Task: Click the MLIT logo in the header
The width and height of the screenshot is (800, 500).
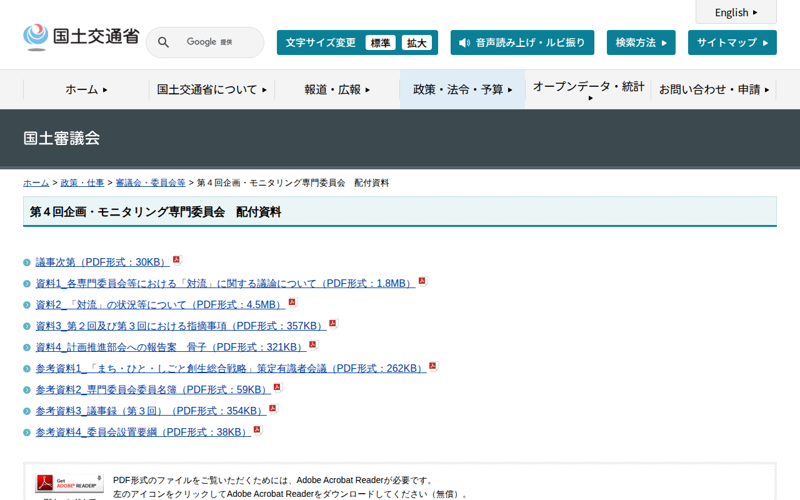Action: tap(81, 37)
